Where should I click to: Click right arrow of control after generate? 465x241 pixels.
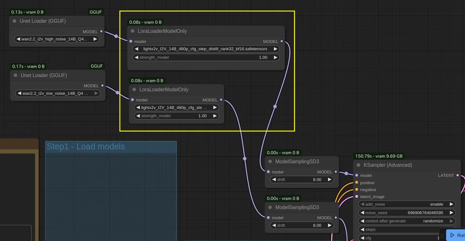(451, 221)
